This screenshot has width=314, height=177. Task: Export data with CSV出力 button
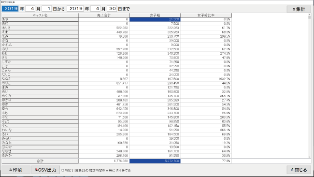45,170
